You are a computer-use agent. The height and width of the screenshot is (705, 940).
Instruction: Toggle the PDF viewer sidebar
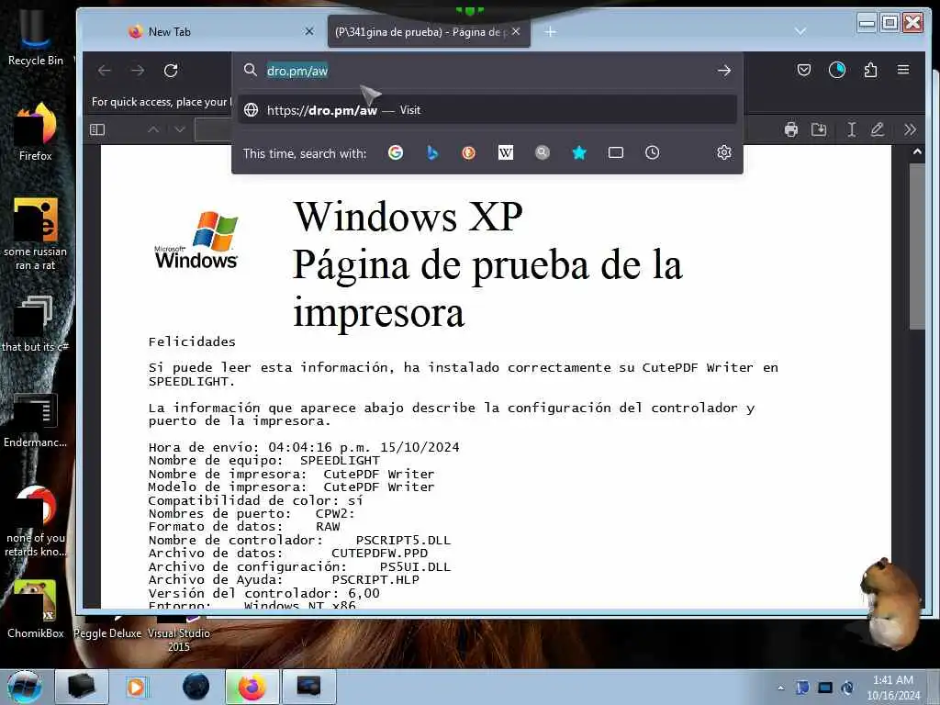tap(97, 129)
